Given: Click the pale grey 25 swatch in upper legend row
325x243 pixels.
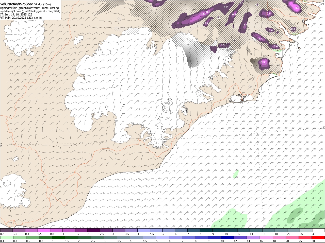Looking at the screenshot, I should 306,230.
